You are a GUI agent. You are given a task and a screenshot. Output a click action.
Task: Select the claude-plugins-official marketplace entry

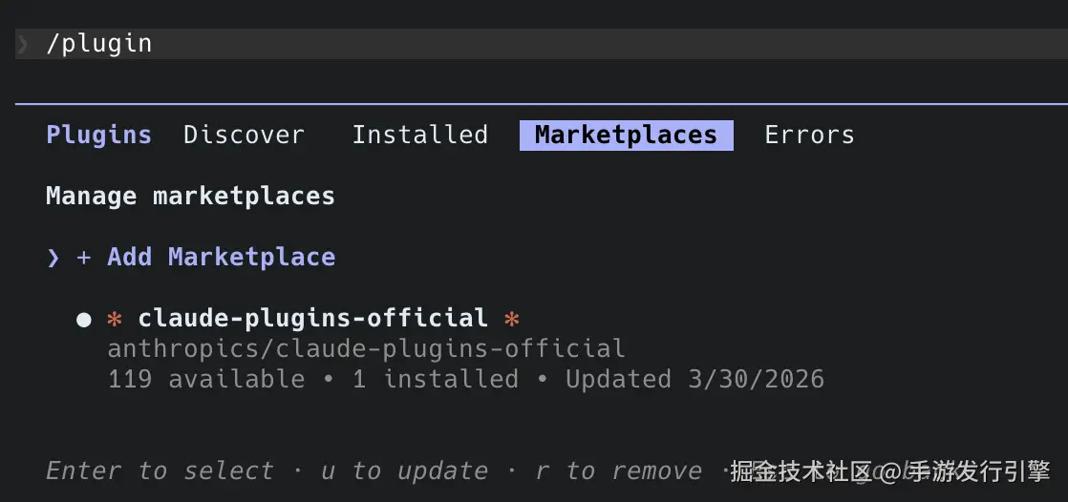[312, 319]
